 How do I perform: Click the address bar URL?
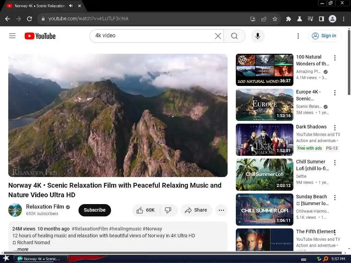pos(88,19)
